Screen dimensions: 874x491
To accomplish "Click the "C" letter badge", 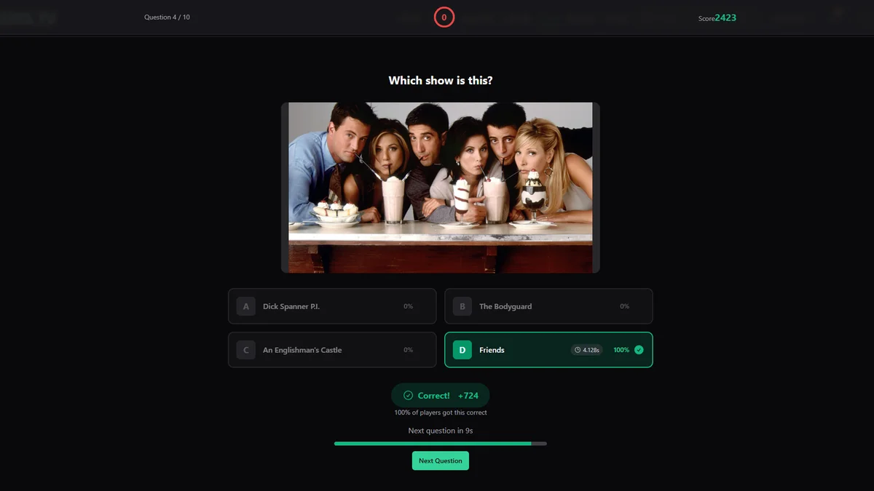I will coord(245,350).
